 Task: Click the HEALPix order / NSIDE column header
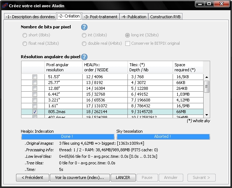click(105, 67)
